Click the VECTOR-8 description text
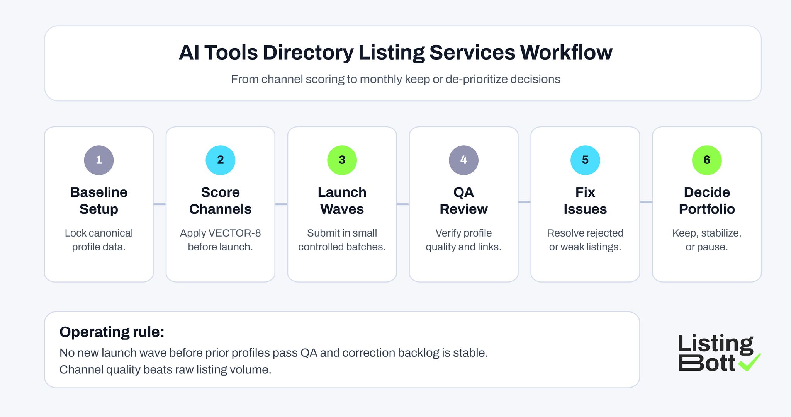The width and height of the screenshot is (791, 417). 220,240
